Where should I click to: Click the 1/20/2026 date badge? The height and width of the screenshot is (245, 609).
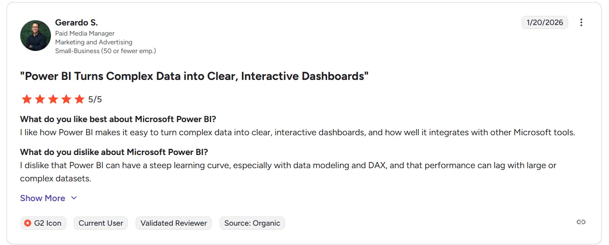[544, 22]
